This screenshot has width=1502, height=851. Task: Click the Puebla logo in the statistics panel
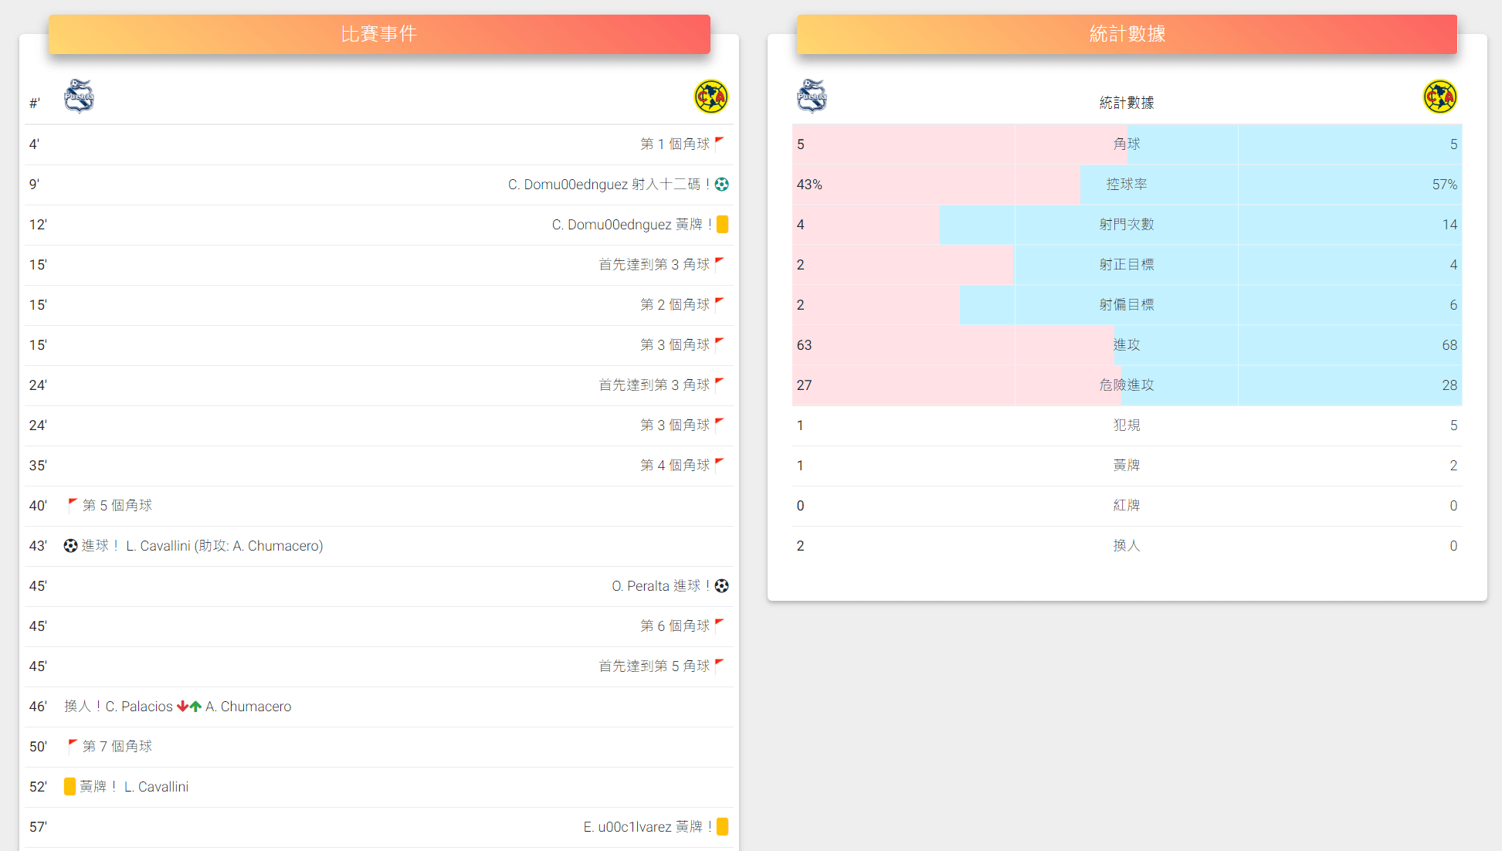pos(812,95)
